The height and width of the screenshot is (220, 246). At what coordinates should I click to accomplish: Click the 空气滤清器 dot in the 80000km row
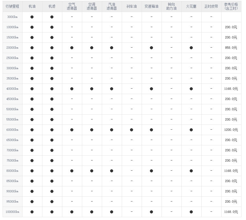click(x=72, y=171)
